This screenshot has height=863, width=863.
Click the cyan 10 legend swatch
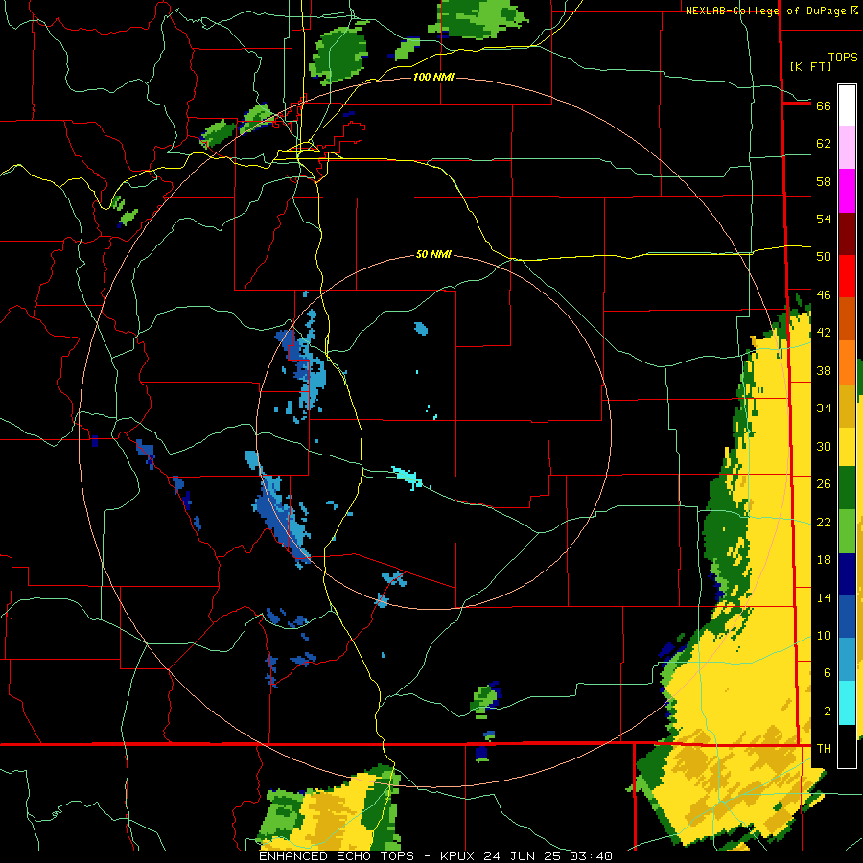[x=847, y=703]
